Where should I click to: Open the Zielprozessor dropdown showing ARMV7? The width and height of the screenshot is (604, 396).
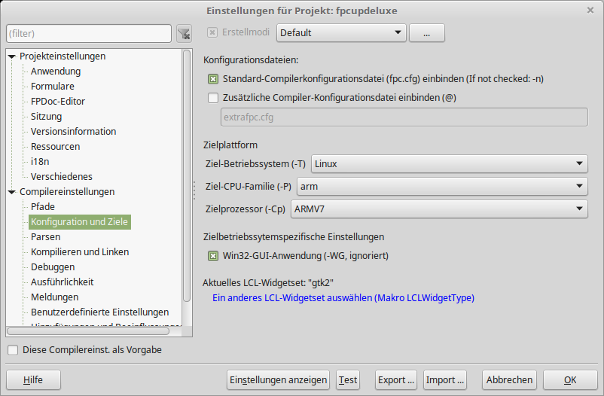point(438,209)
